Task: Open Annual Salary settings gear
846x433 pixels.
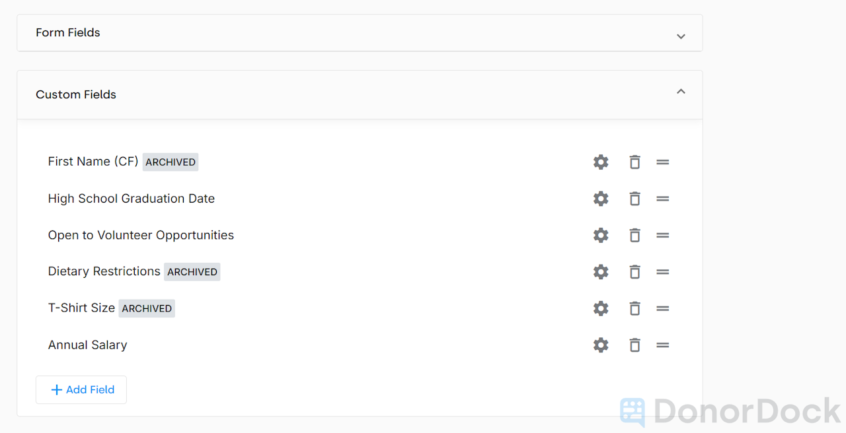Action: coord(601,345)
